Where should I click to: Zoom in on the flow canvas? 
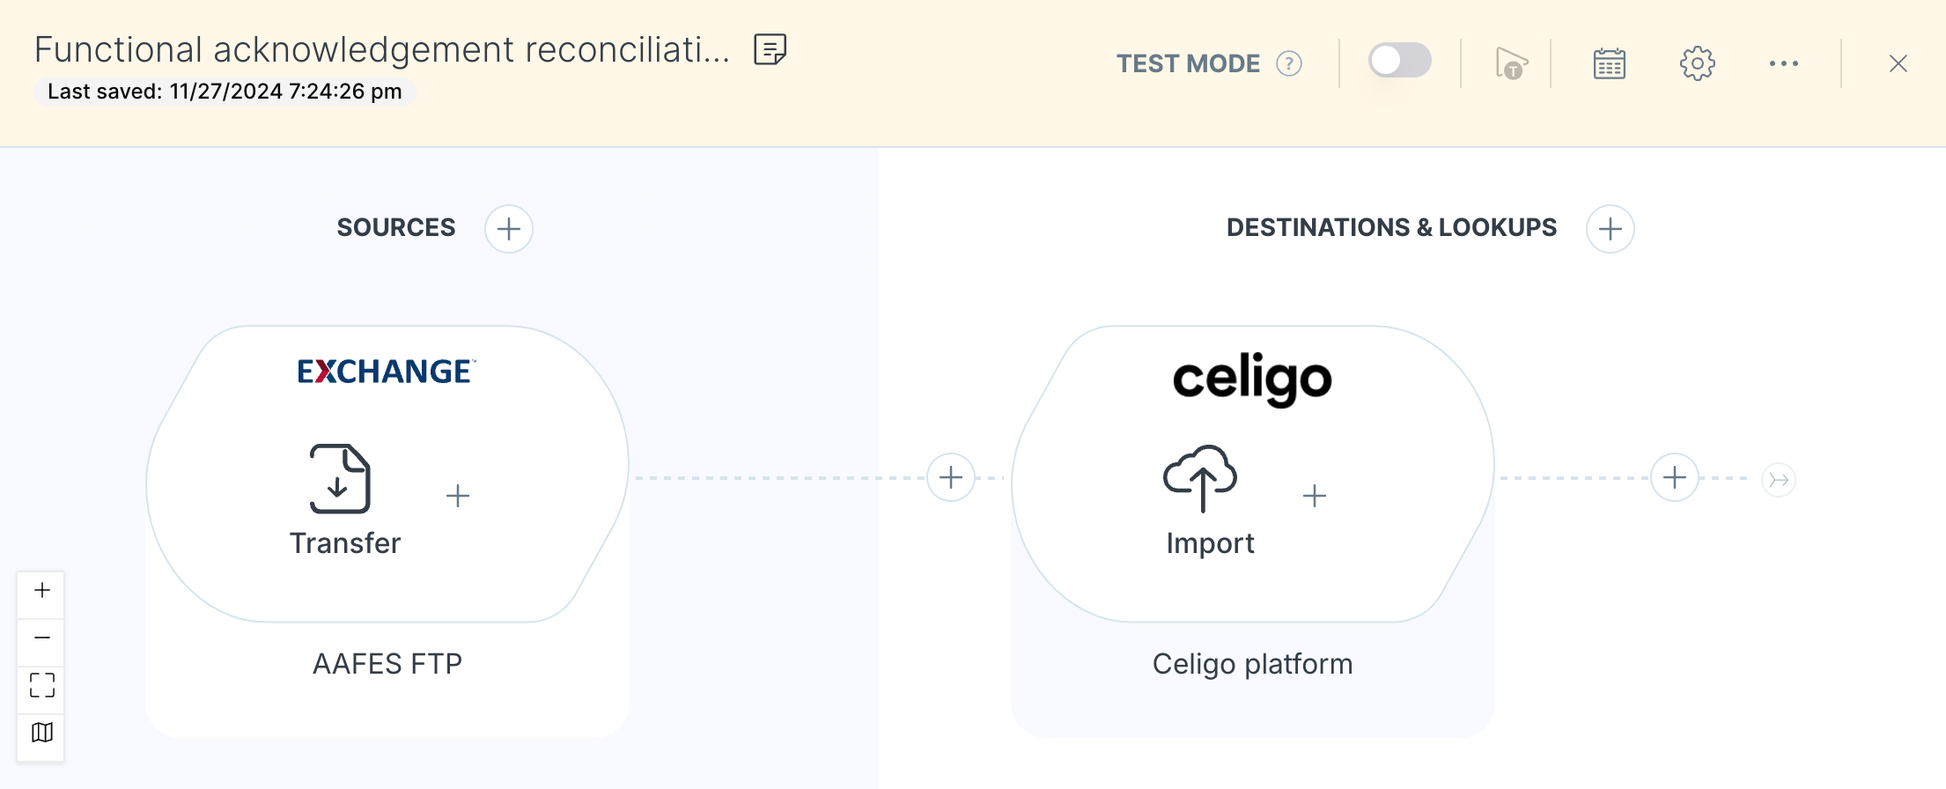[x=41, y=591]
